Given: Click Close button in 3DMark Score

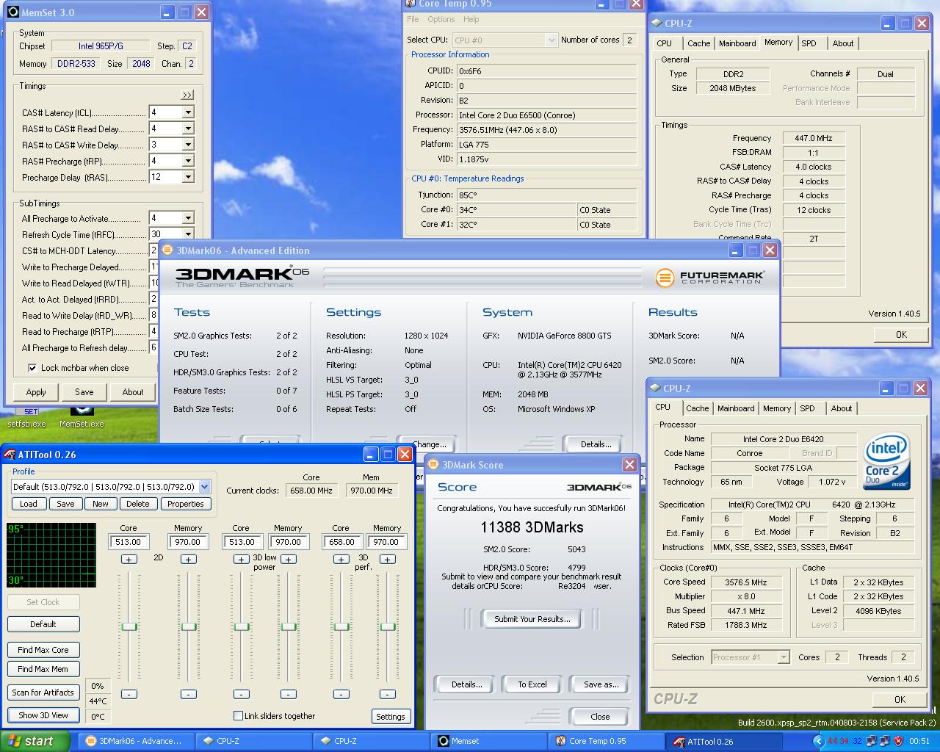Looking at the screenshot, I should click(x=600, y=717).
